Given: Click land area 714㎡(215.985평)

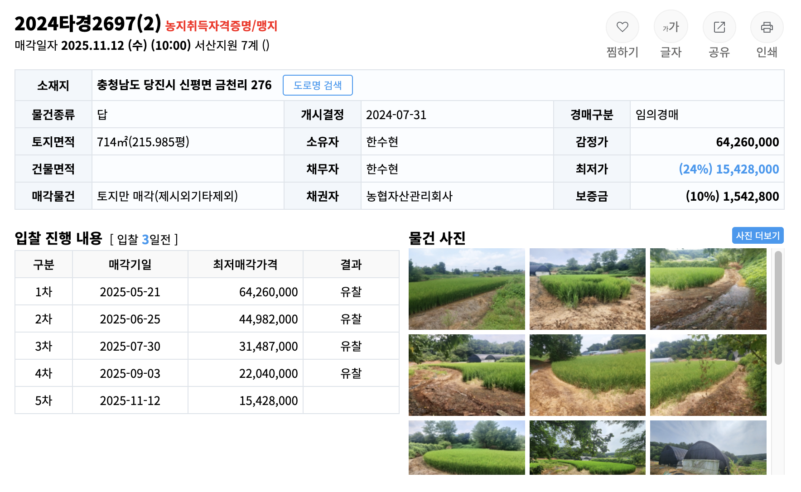Looking at the screenshot, I should 143,142.
